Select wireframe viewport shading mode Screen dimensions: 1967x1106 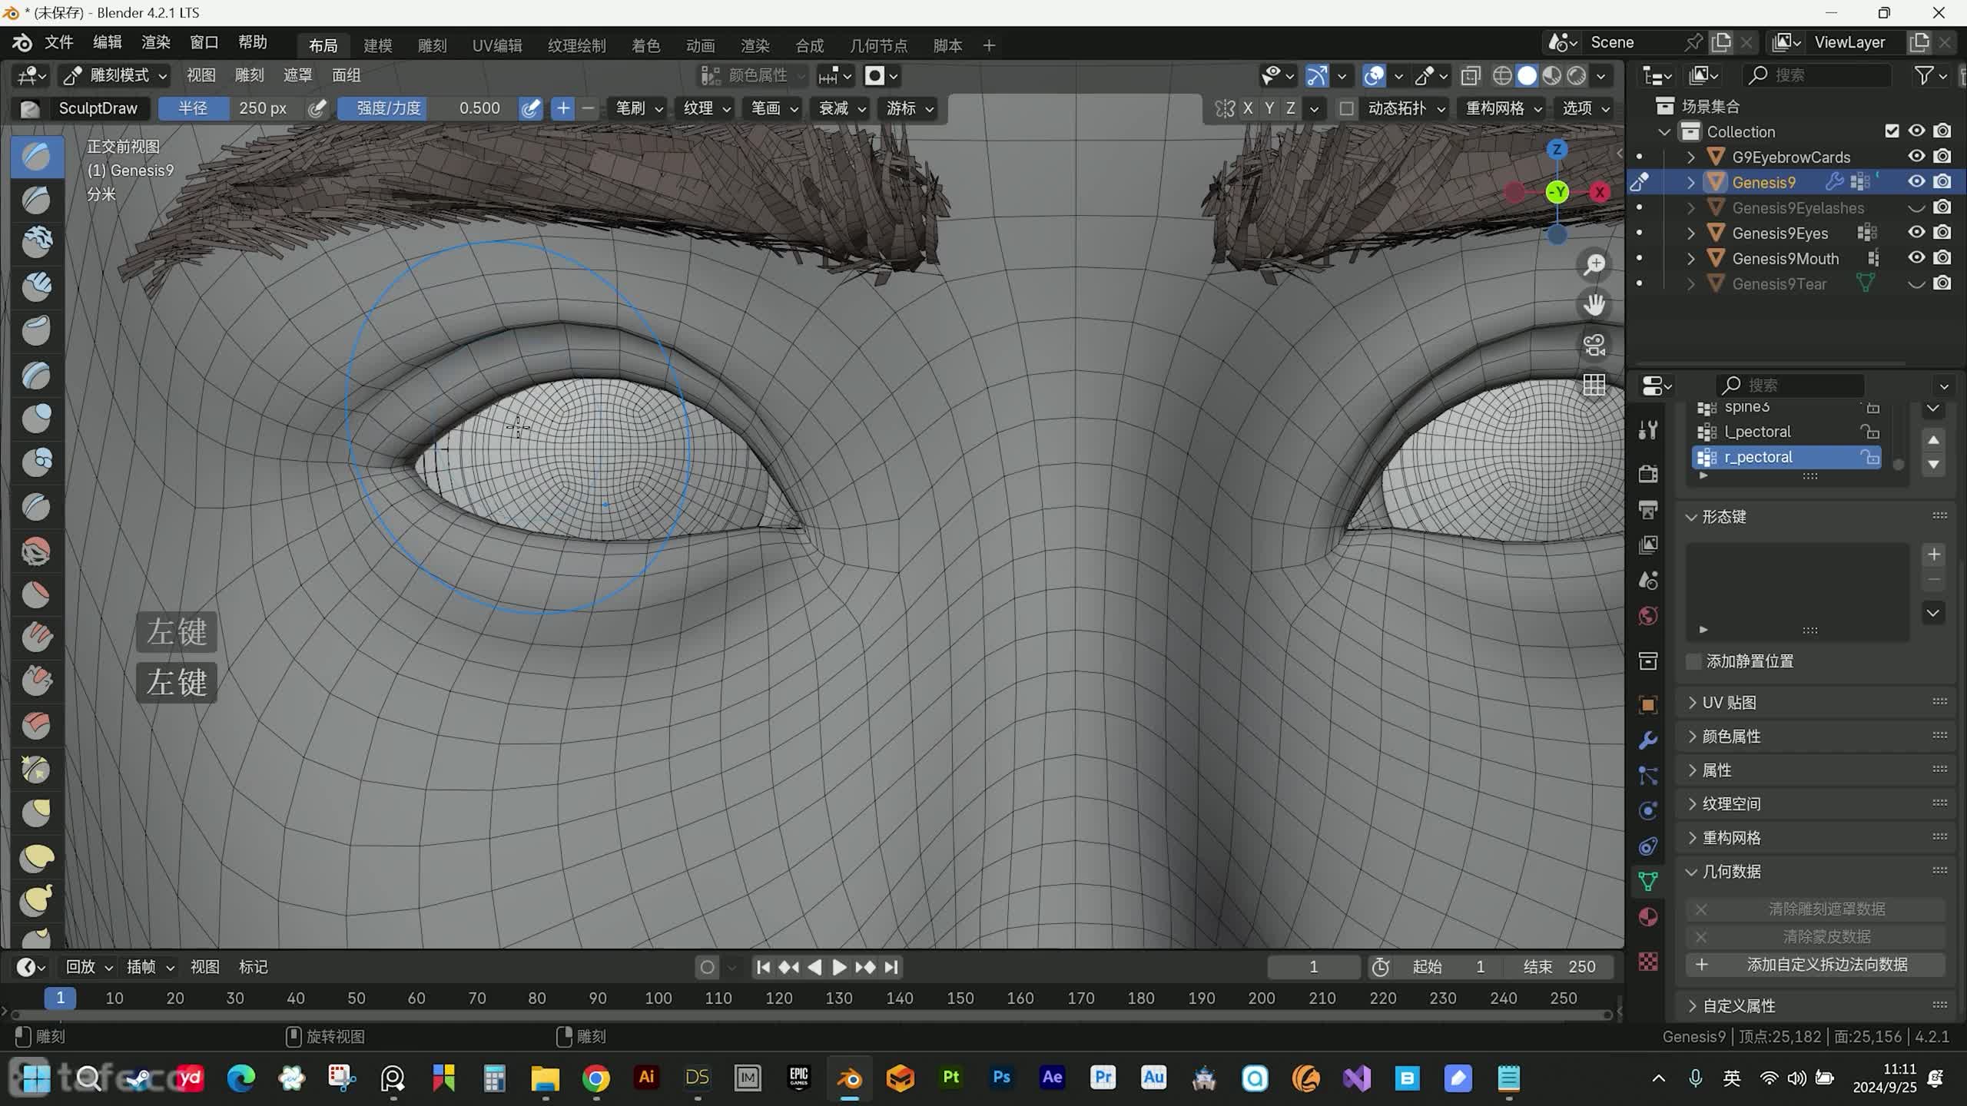click(1502, 75)
